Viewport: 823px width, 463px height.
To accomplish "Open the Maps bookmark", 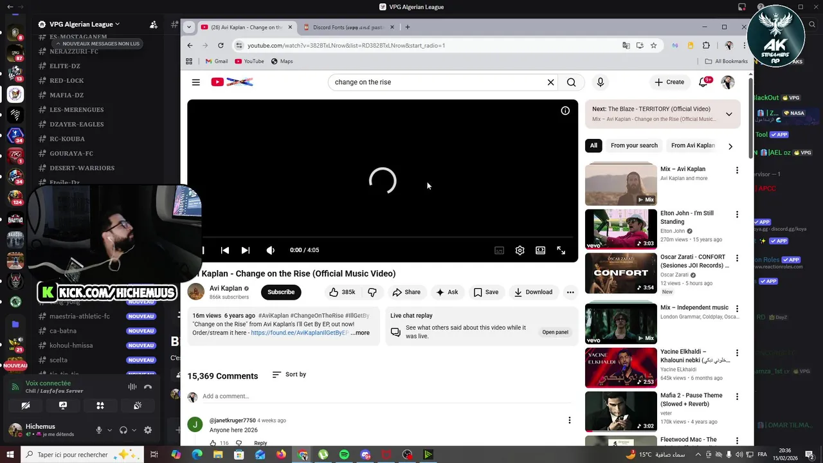I will click(282, 61).
